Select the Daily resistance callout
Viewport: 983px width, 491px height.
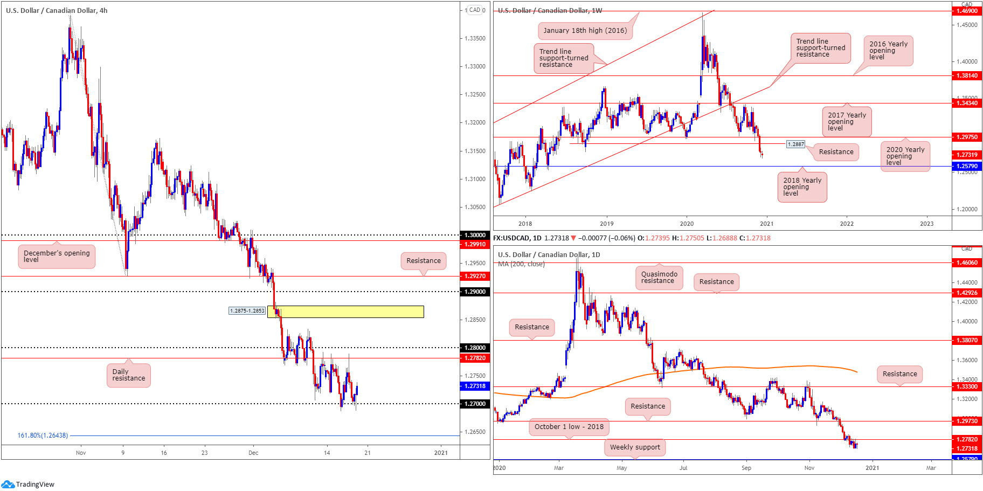point(129,375)
